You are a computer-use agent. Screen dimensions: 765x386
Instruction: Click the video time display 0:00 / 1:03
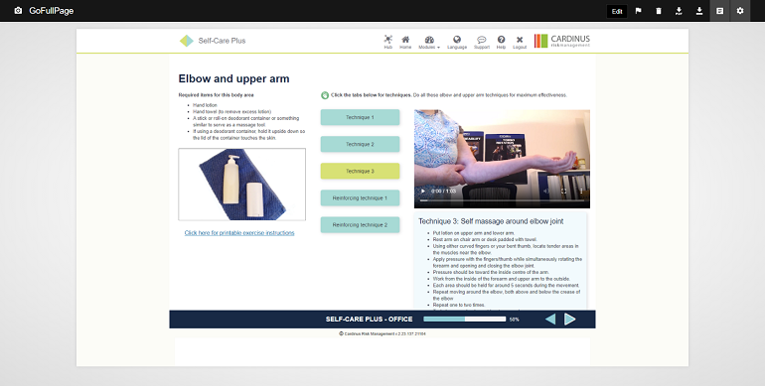[443, 192]
